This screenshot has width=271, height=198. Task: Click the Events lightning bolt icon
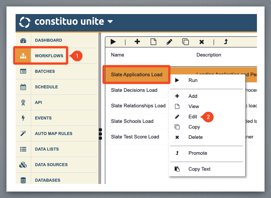[23, 118]
